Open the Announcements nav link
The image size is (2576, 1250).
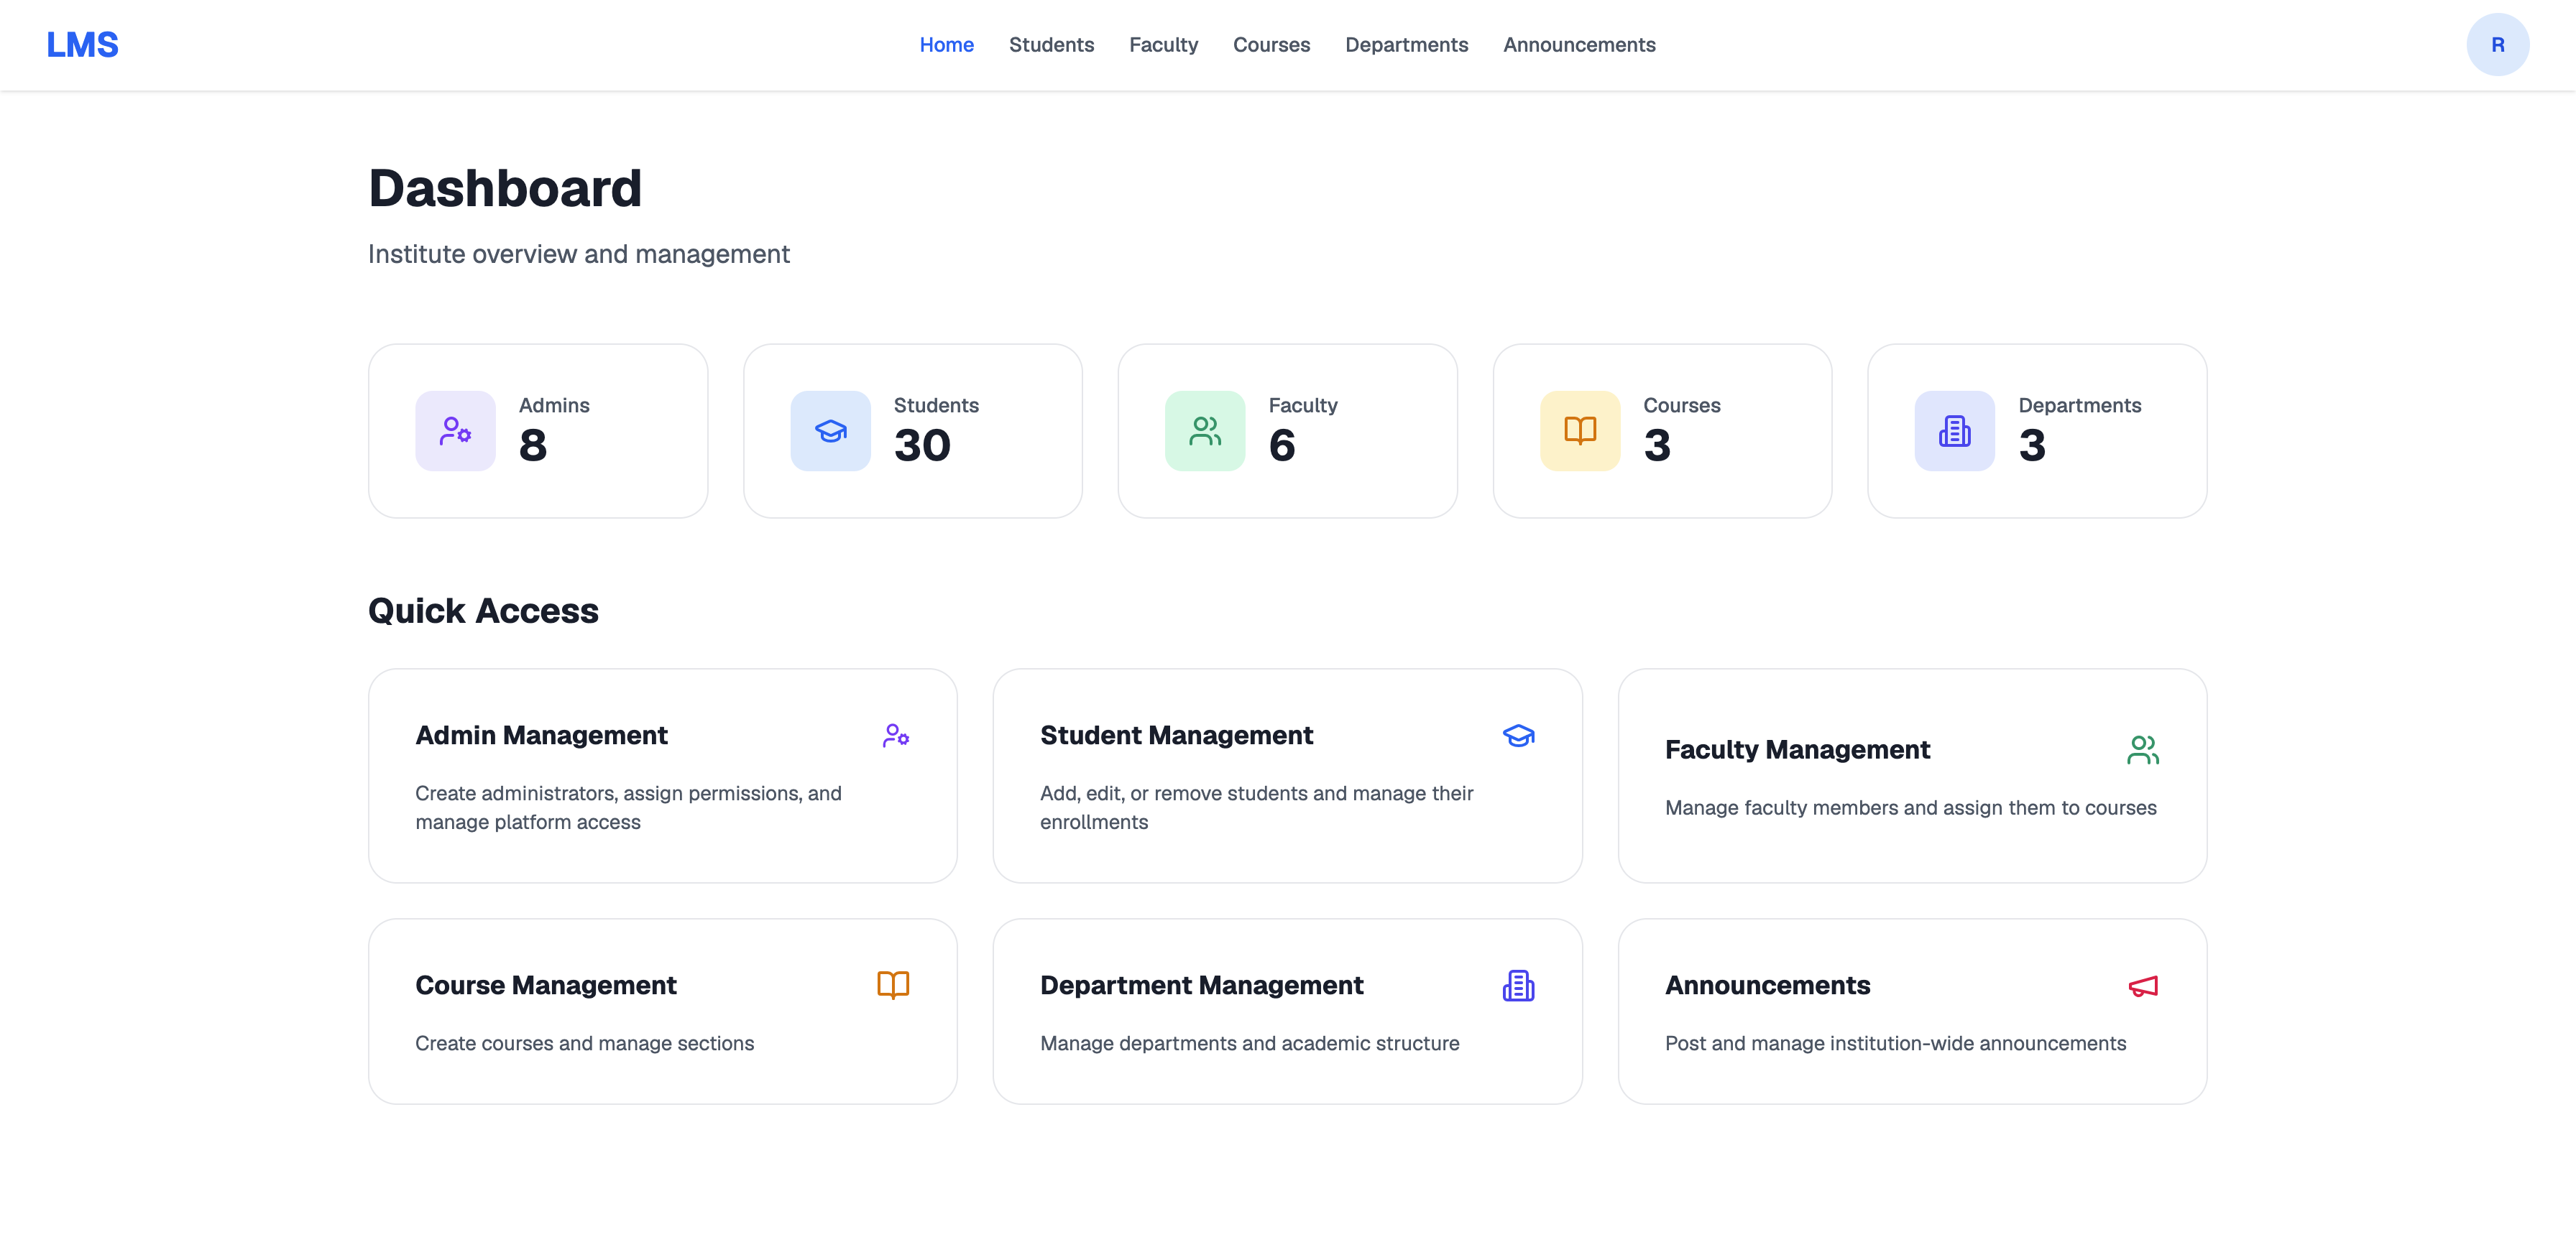(x=1579, y=45)
